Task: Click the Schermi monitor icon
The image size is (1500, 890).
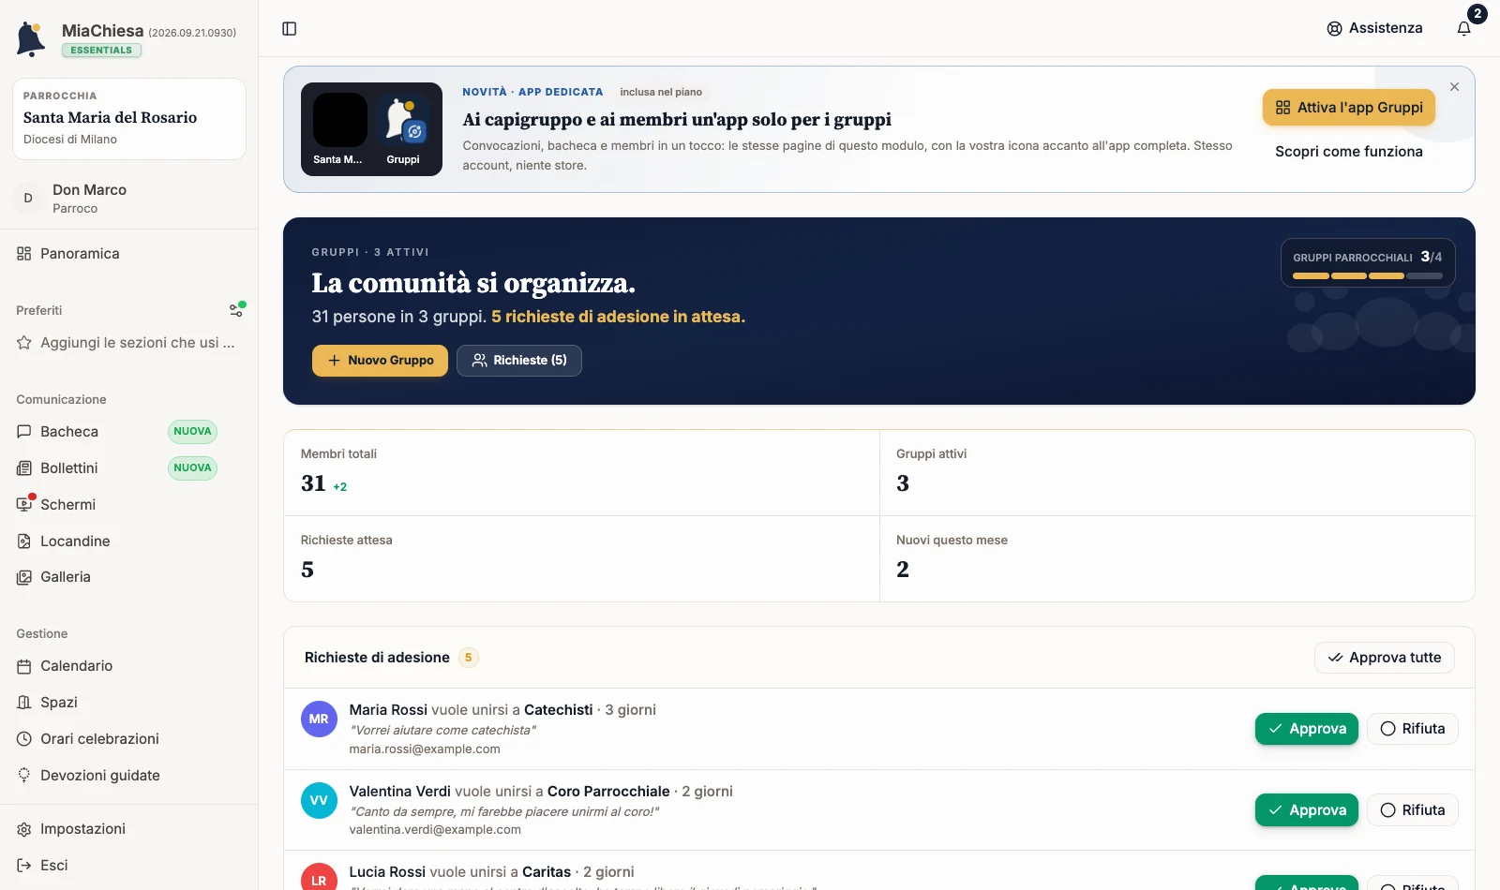Action: tap(24, 505)
